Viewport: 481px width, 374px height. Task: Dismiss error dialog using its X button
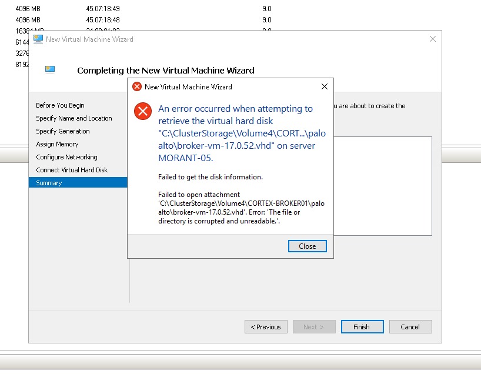click(x=324, y=86)
